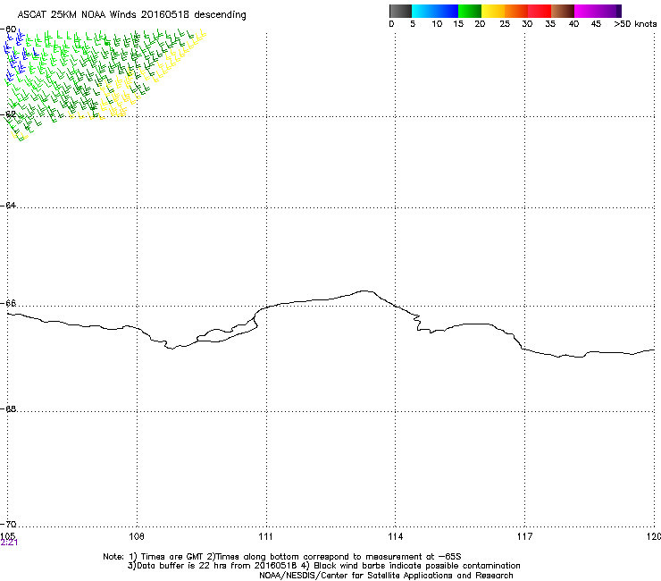Image resolution: width=661 pixels, height=581 pixels.
Task: Click the -66 latitude axis label
Action: point(9,303)
